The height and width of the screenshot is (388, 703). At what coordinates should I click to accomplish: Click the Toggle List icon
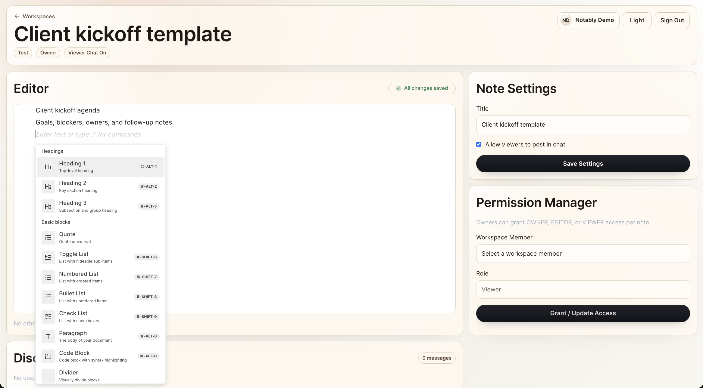[48, 257]
